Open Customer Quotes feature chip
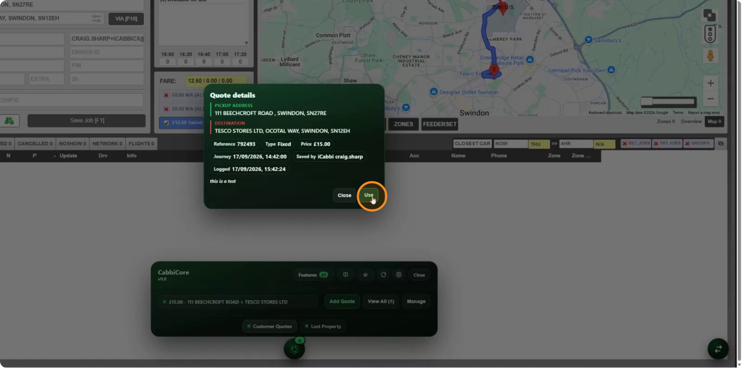This screenshot has width=742, height=368. [269, 326]
